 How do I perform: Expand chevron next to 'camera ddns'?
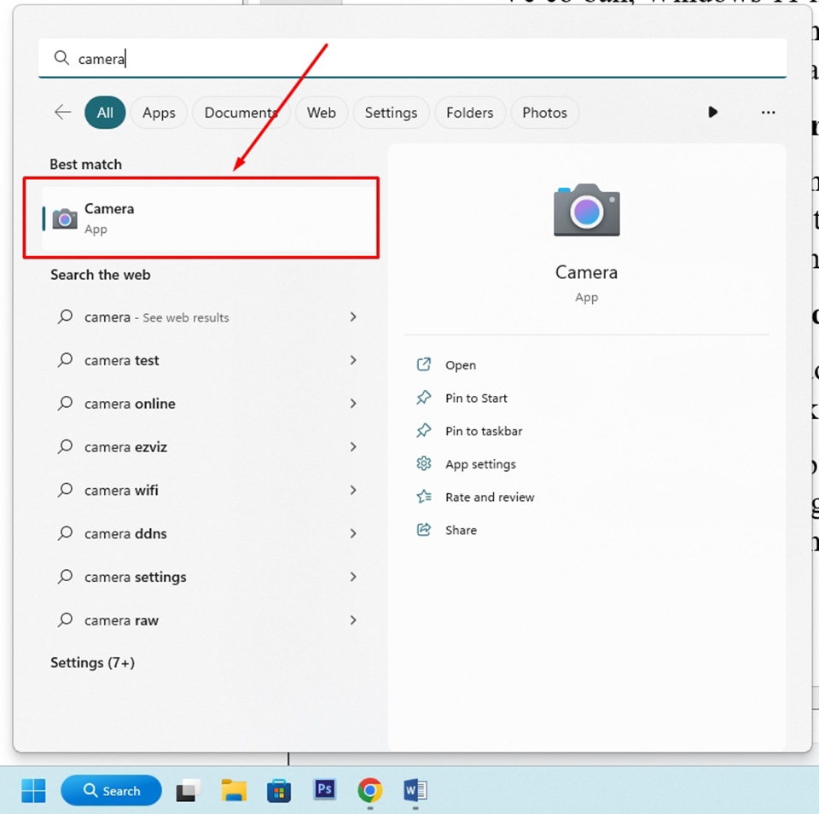[x=353, y=533]
